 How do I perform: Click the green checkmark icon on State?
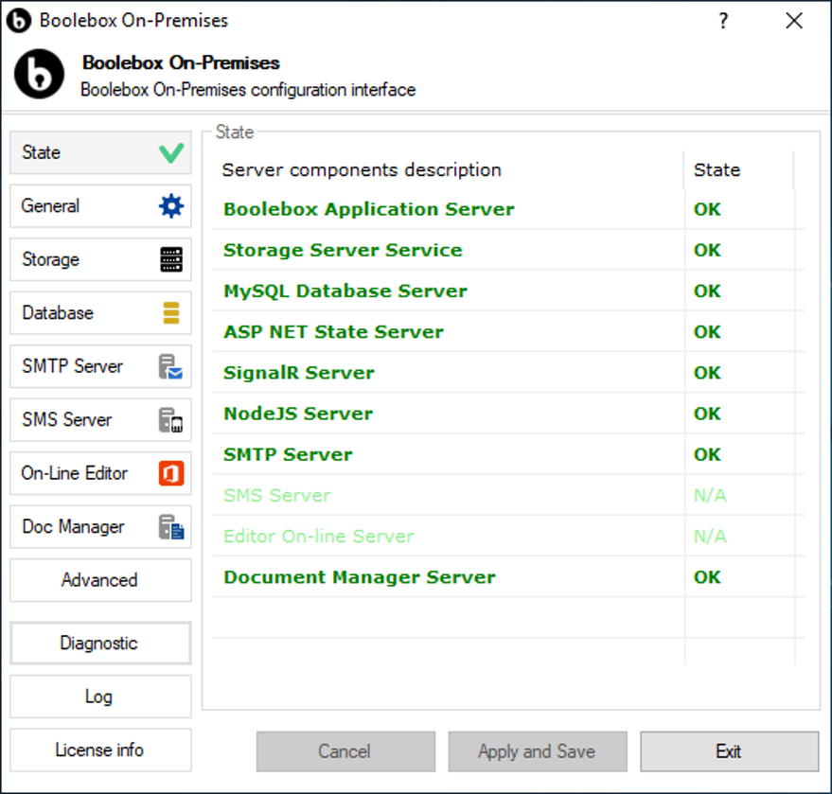point(171,152)
